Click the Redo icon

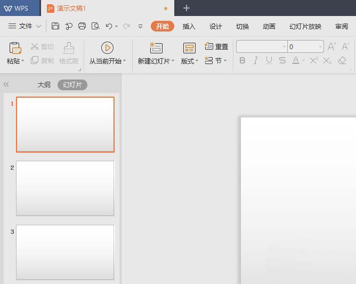(126, 26)
